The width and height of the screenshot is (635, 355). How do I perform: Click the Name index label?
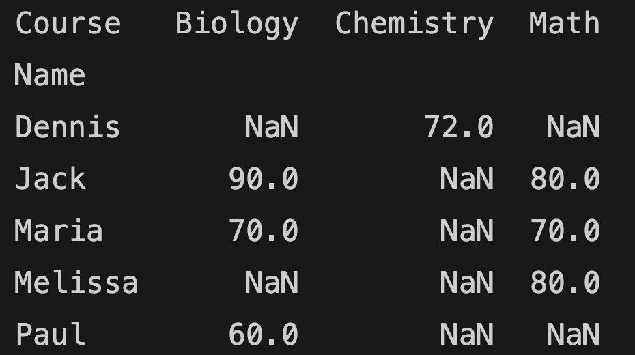[x=50, y=75]
